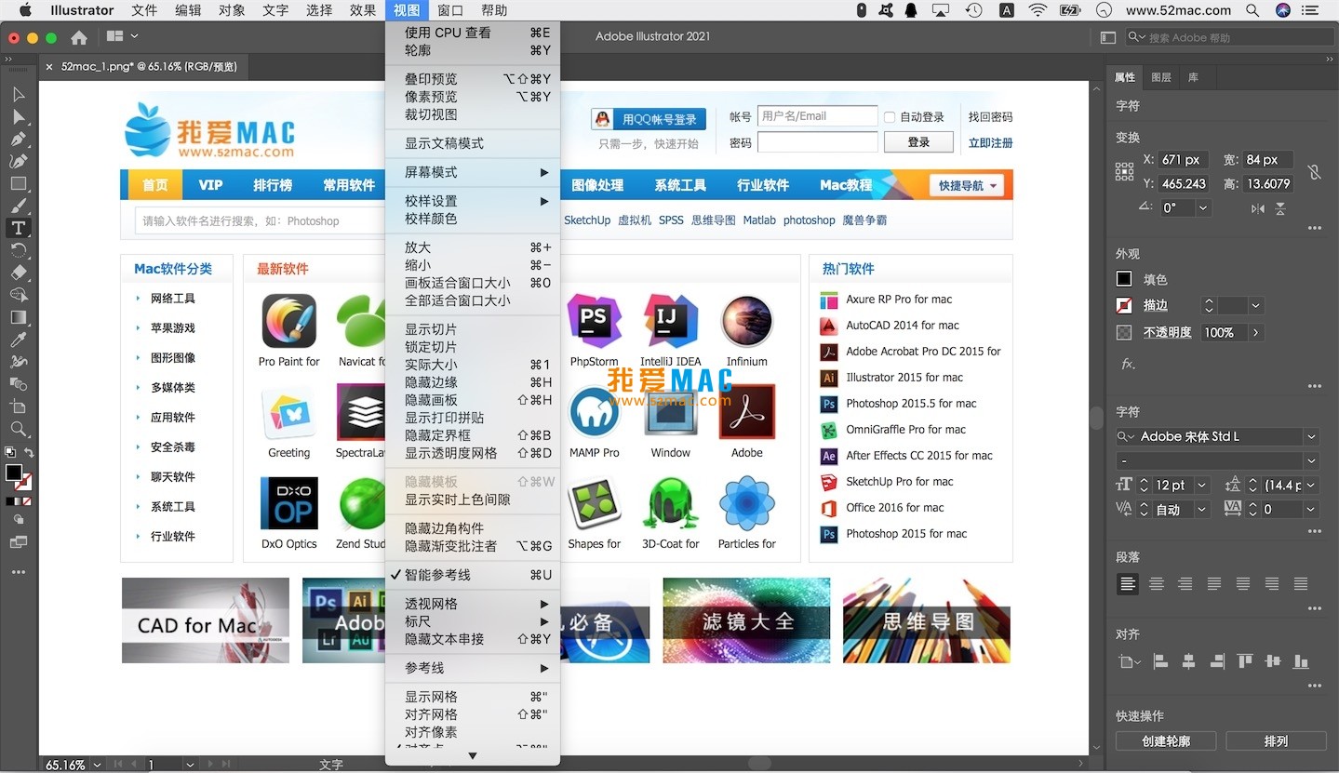Image resolution: width=1339 pixels, height=773 pixels.
Task: Select the Eyedropper tool
Action: (19, 340)
